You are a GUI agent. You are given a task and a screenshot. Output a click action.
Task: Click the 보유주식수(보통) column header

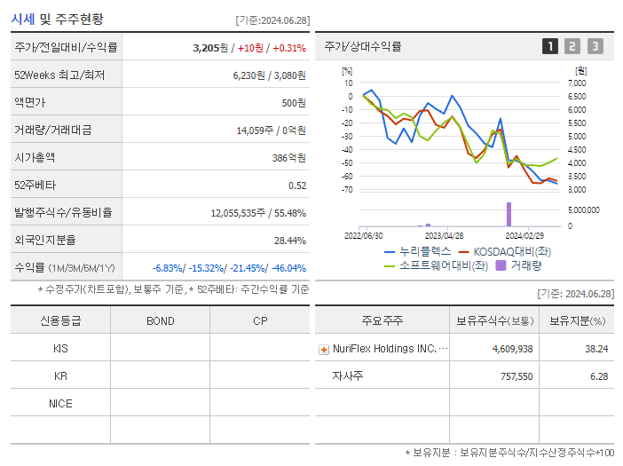pos(494,320)
